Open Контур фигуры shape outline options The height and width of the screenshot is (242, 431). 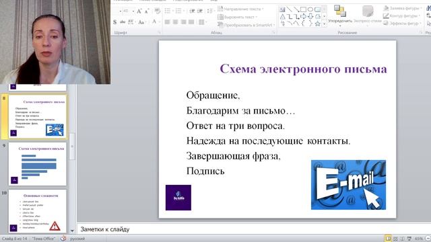(x=401, y=16)
